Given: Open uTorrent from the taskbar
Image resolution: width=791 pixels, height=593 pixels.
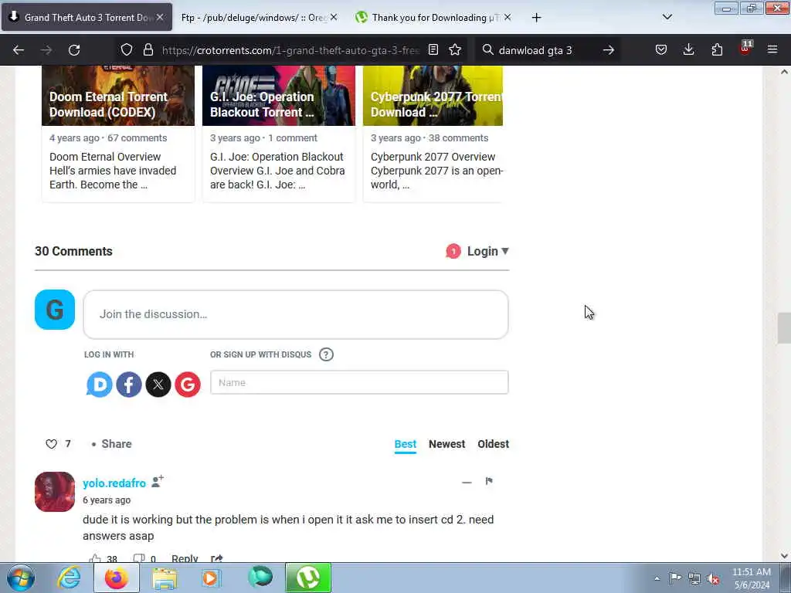Looking at the screenshot, I should click(x=308, y=578).
